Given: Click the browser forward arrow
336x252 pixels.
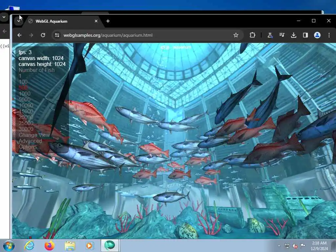Looking at the screenshot, I should (x=31, y=35).
